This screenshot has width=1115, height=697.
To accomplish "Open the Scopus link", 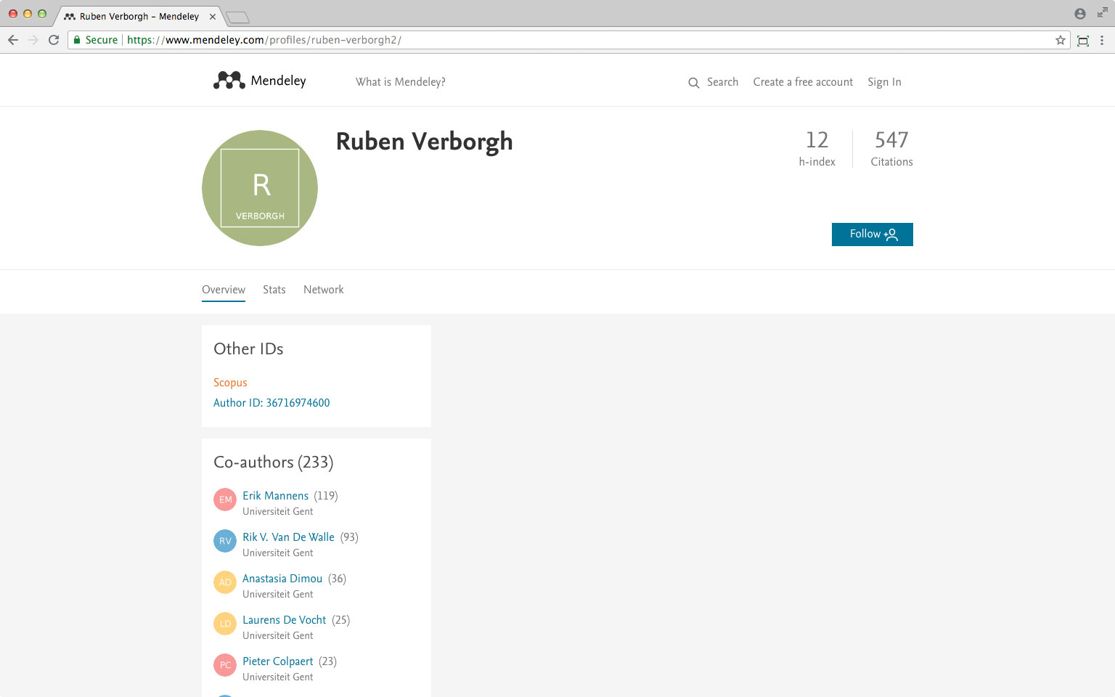I will [230, 383].
